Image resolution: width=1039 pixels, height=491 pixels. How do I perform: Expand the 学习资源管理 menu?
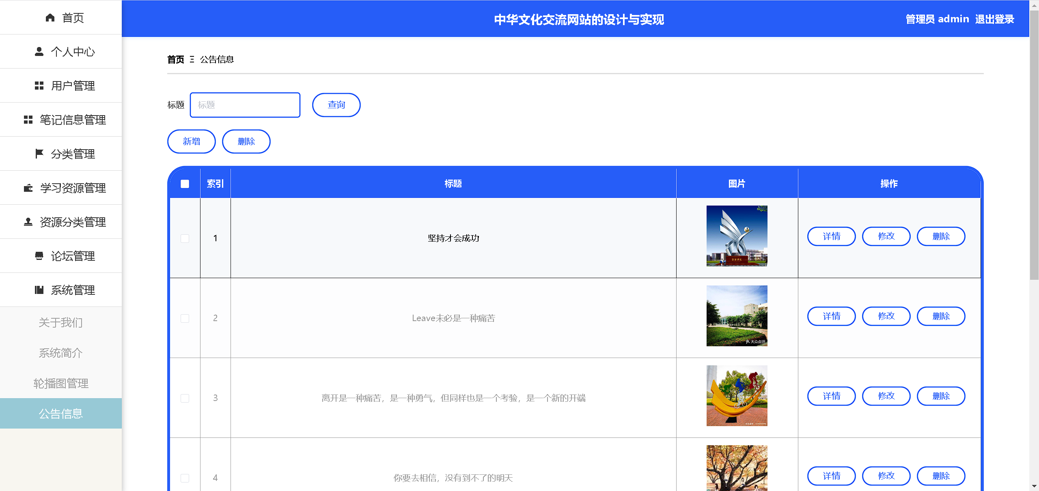(73, 188)
